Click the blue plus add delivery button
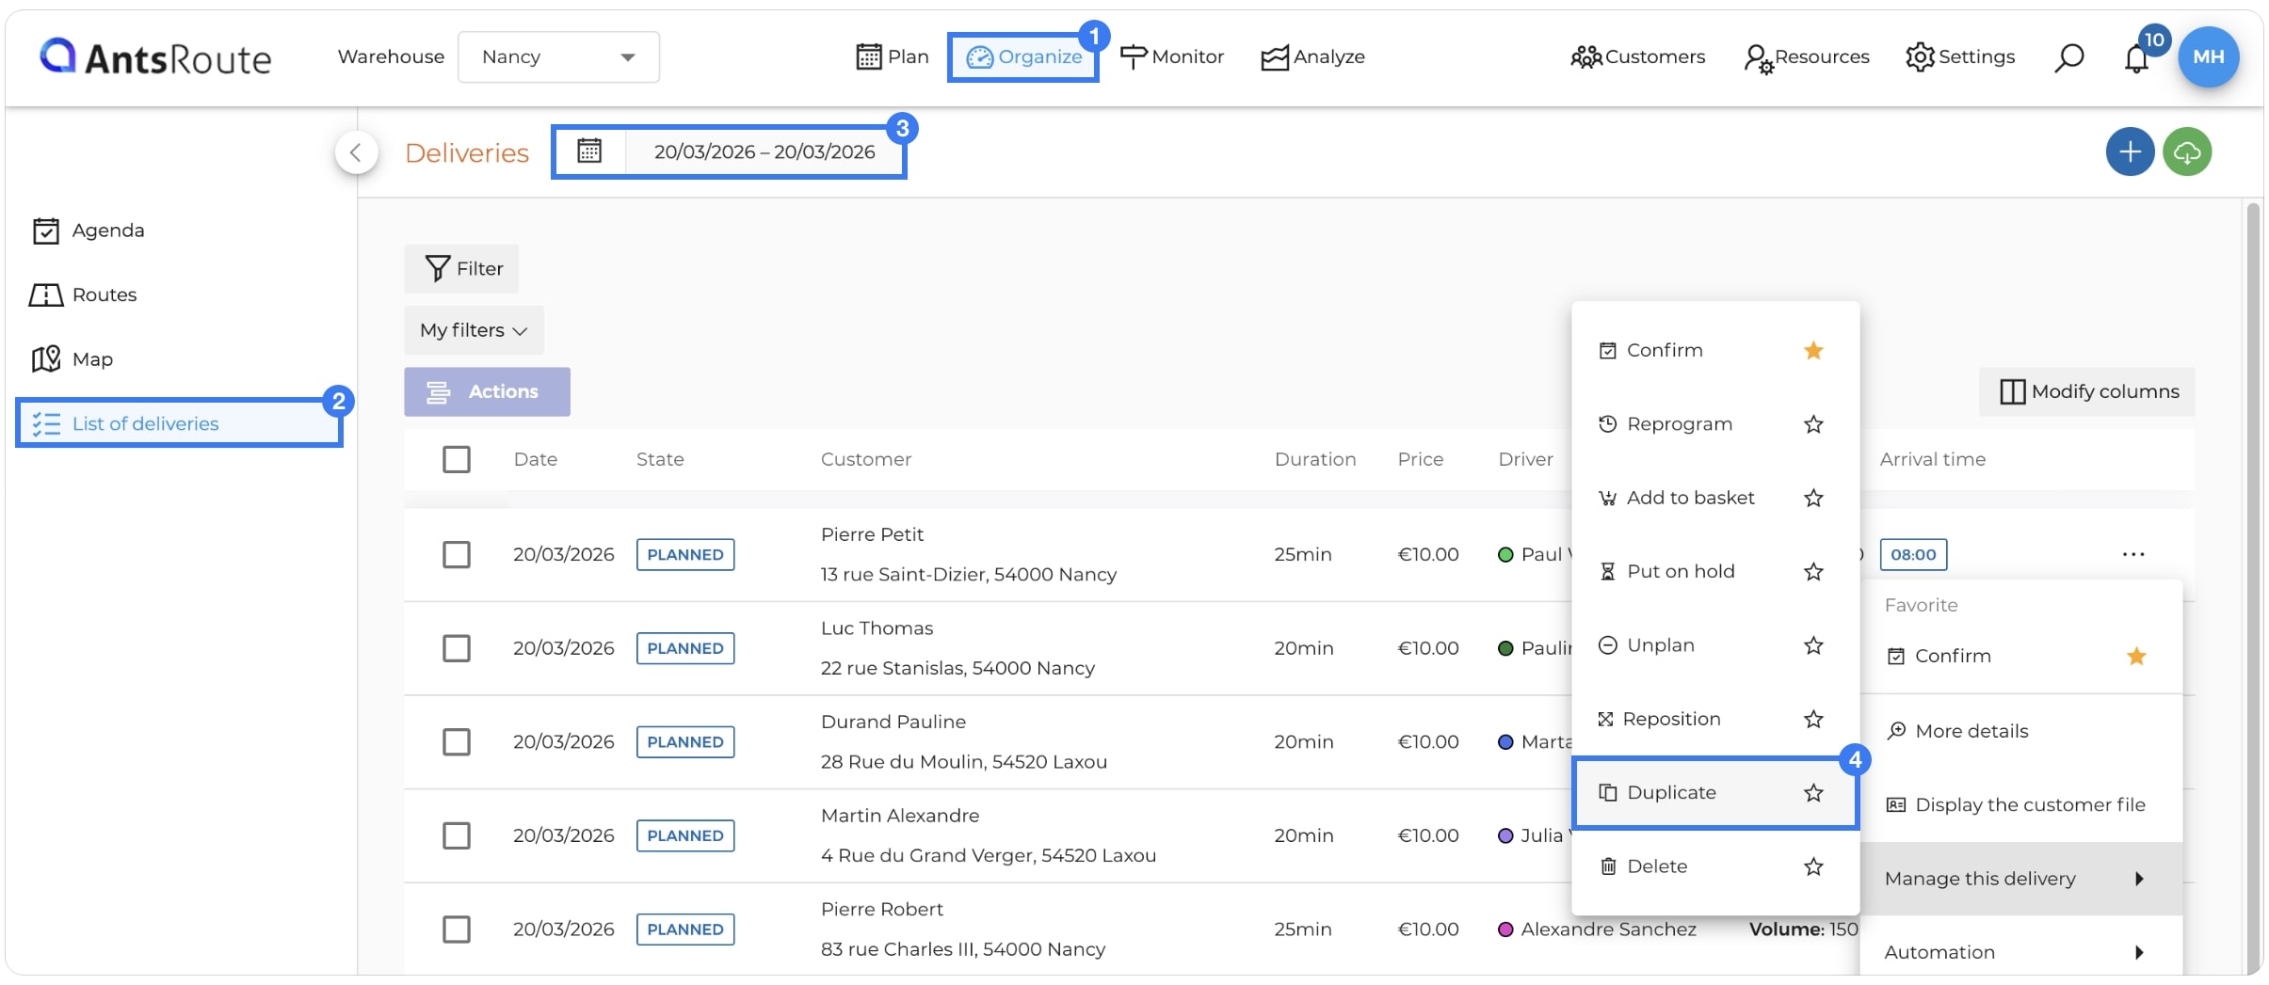This screenshot has width=2269, height=985. click(2130, 151)
